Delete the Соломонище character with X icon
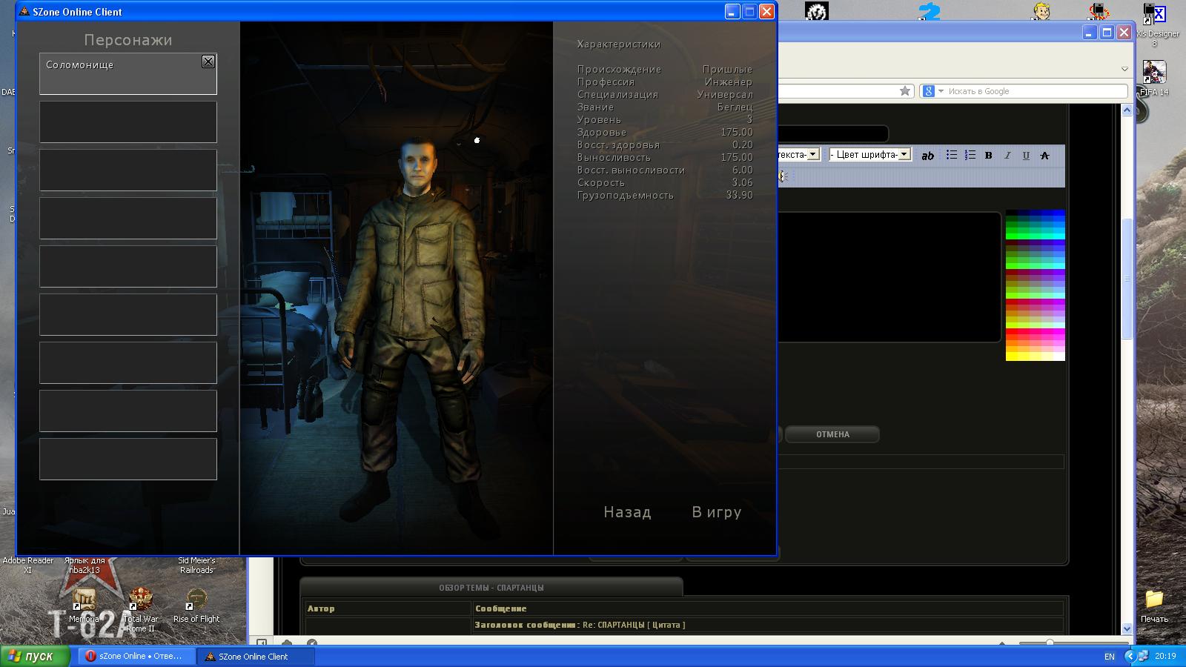 [x=208, y=62]
